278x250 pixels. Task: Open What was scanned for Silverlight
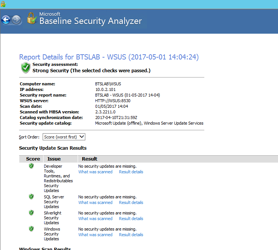tap(95, 219)
